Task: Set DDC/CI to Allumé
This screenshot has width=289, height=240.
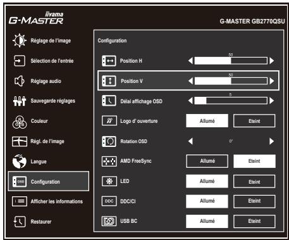Action: pos(207,201)
